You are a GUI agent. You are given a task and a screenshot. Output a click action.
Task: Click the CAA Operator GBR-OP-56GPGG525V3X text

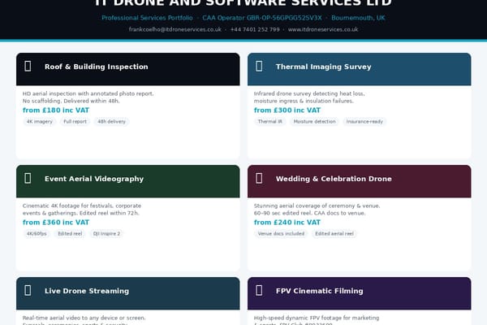tap(262, 18)
